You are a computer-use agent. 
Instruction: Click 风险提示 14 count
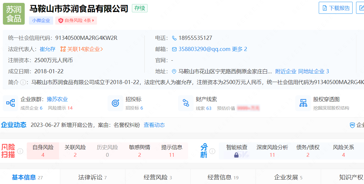click(60, 108)
